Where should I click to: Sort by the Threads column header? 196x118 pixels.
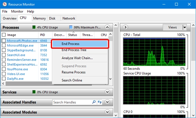click(87, 35)
